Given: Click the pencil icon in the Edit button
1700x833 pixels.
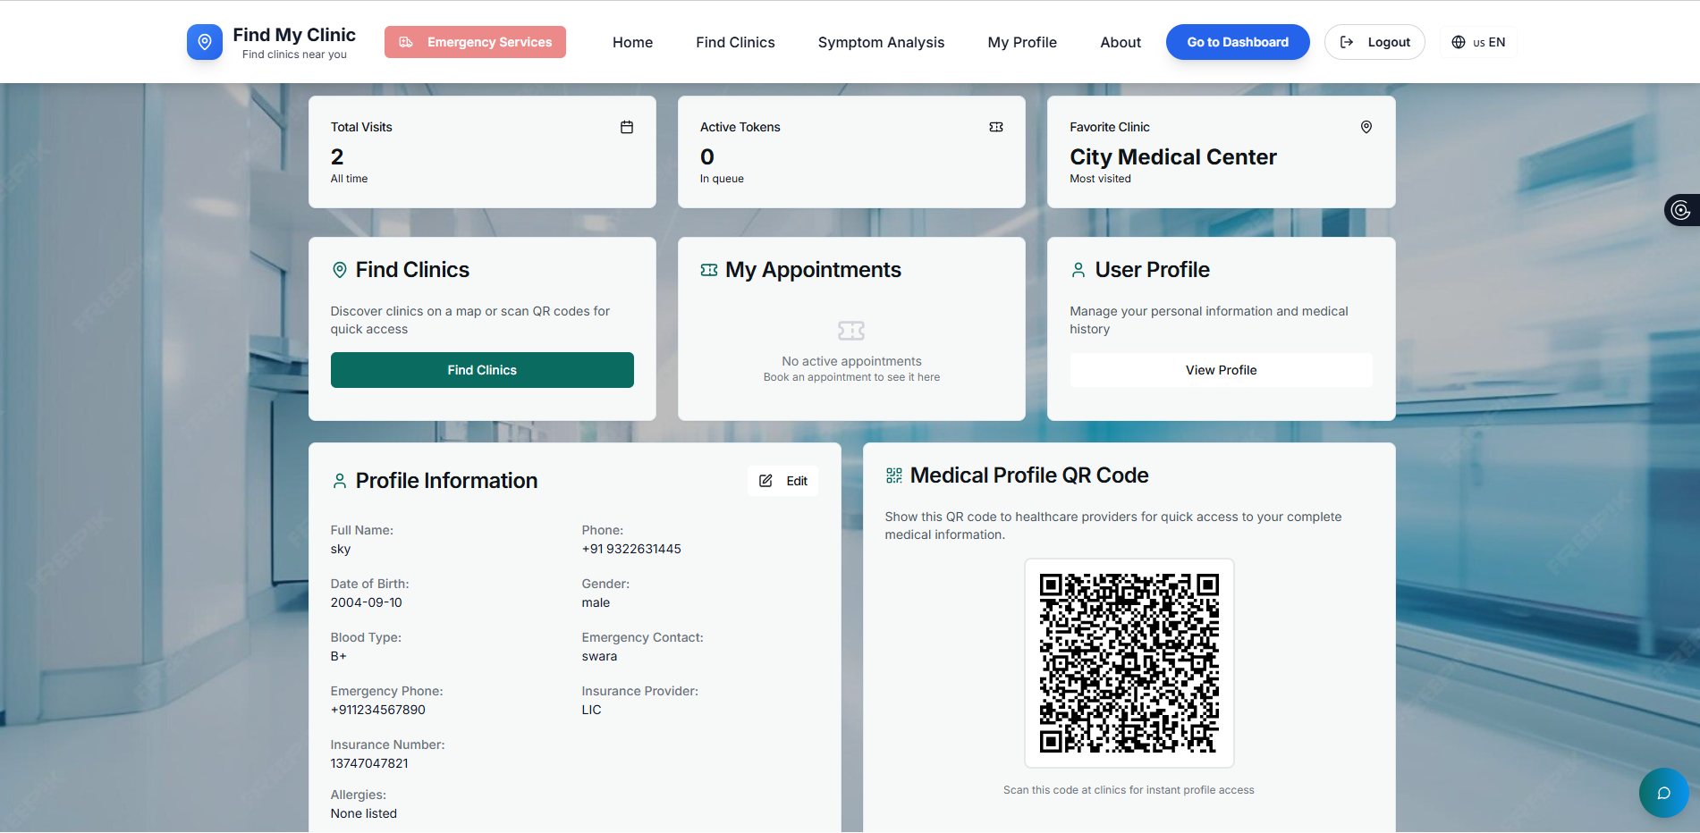Looking at the screenshot, I should coord(765,481).
